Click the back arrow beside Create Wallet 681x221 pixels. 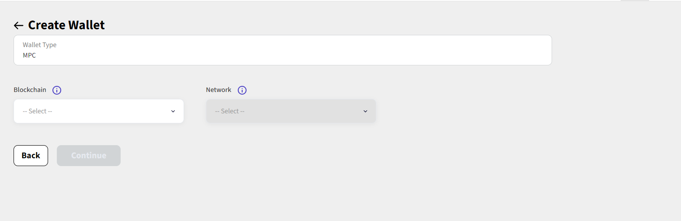point(18,25)
